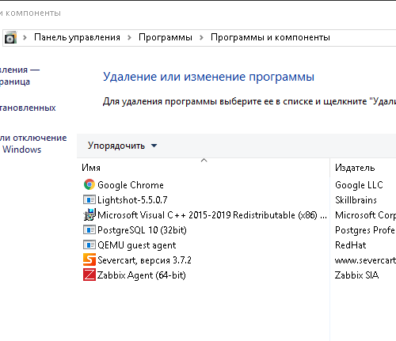Expand chevron after Панель управления breadcrumb
The image size is (396, 341).
pos(129,37)
